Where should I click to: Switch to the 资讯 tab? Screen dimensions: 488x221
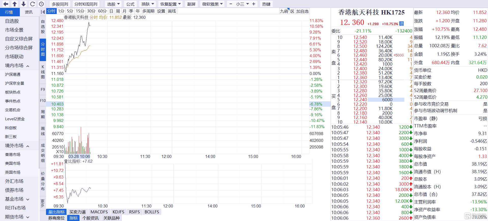[29, 12]
